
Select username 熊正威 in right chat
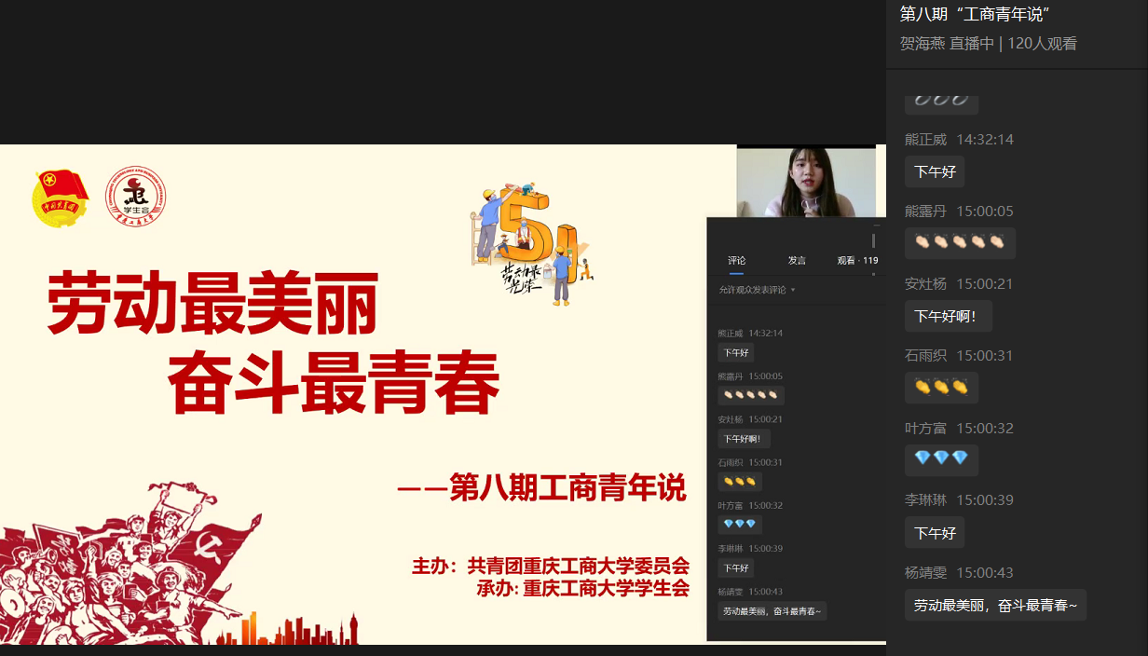point(925,140)
